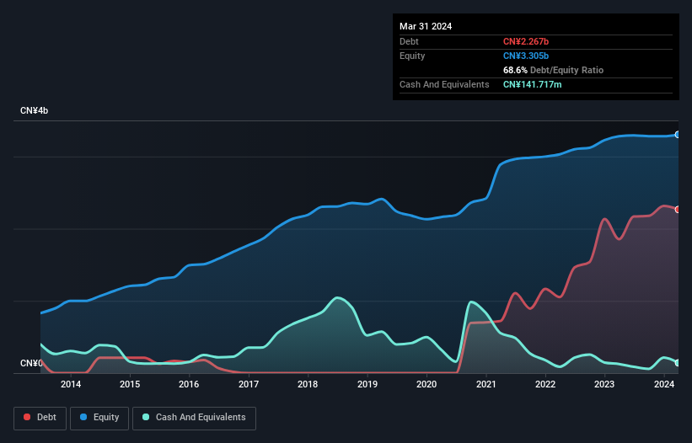This screenshot has width=692, height=443.
Task: Click the 2023 x-axis label
Action: pos(604,384)
